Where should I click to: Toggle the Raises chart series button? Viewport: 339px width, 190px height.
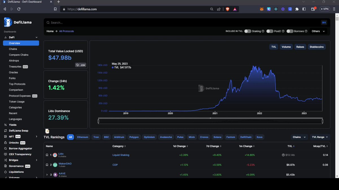coord(300,47)
